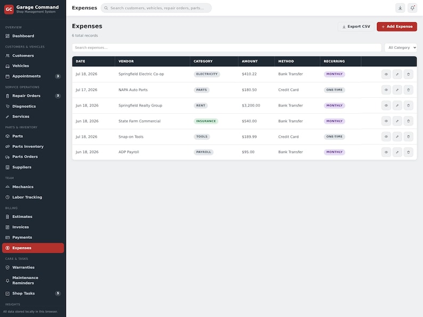The image size is (423, 317).
Task: Open the notifications bell
Action: (x=412, y=8)
